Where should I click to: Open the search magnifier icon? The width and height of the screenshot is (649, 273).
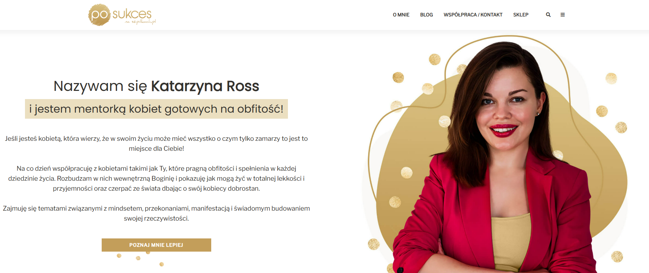point(548,15)
